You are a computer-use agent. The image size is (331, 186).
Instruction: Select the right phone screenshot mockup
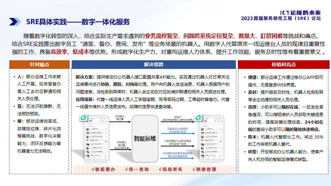(211, 138)
